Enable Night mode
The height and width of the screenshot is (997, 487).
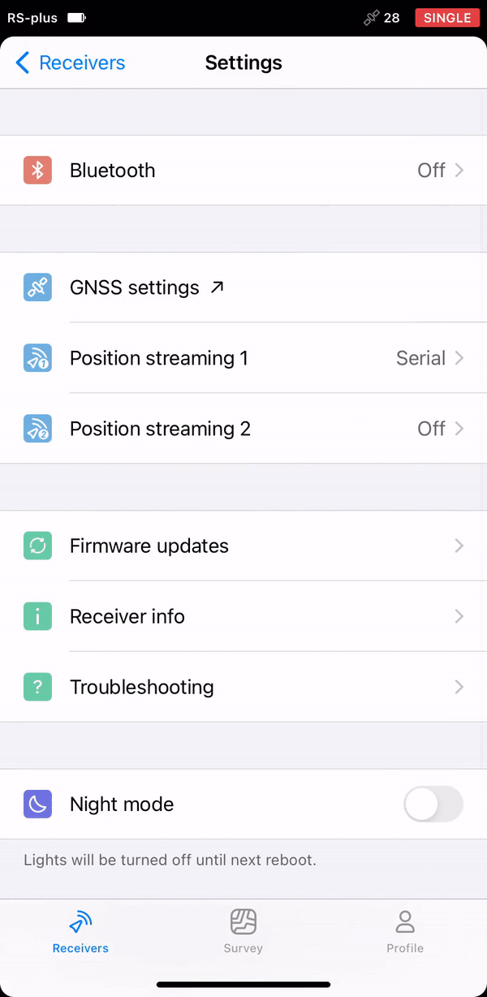pos(433,805)
